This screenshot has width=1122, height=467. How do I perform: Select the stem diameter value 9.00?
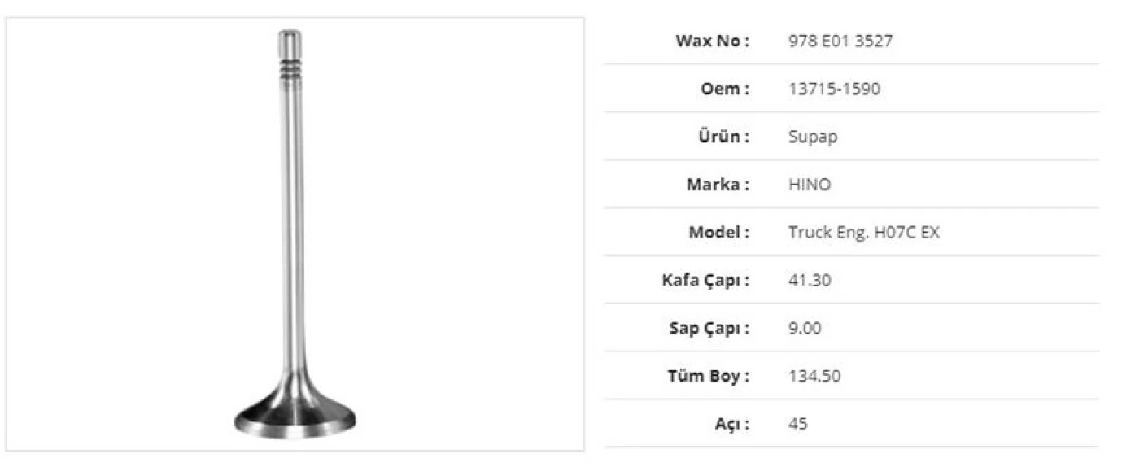click(x=805, y=329)
